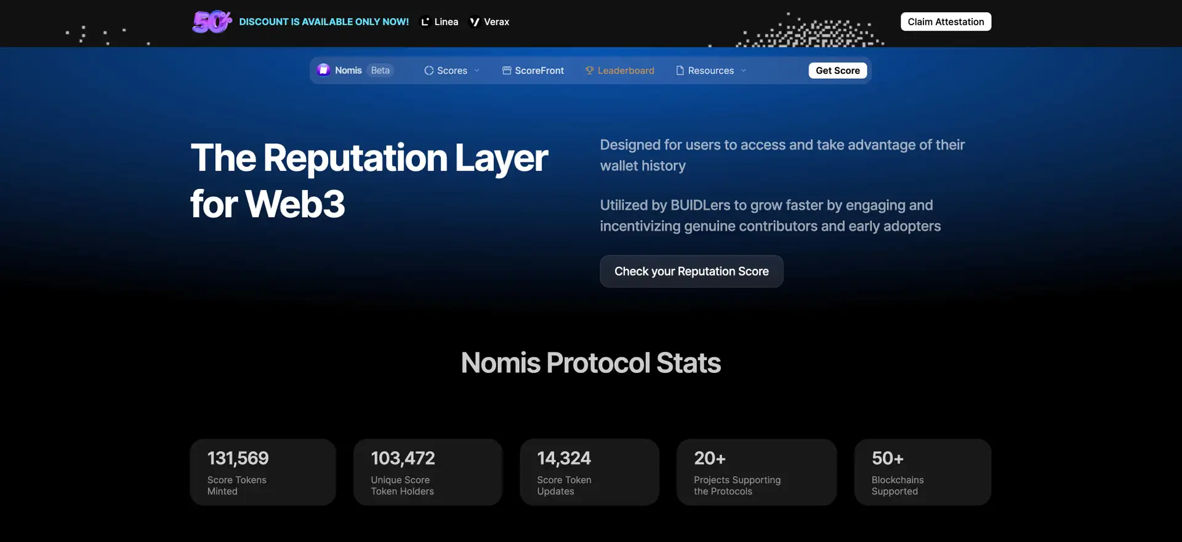Click the Leaderboard trophy icon

(x=589, y=71)
